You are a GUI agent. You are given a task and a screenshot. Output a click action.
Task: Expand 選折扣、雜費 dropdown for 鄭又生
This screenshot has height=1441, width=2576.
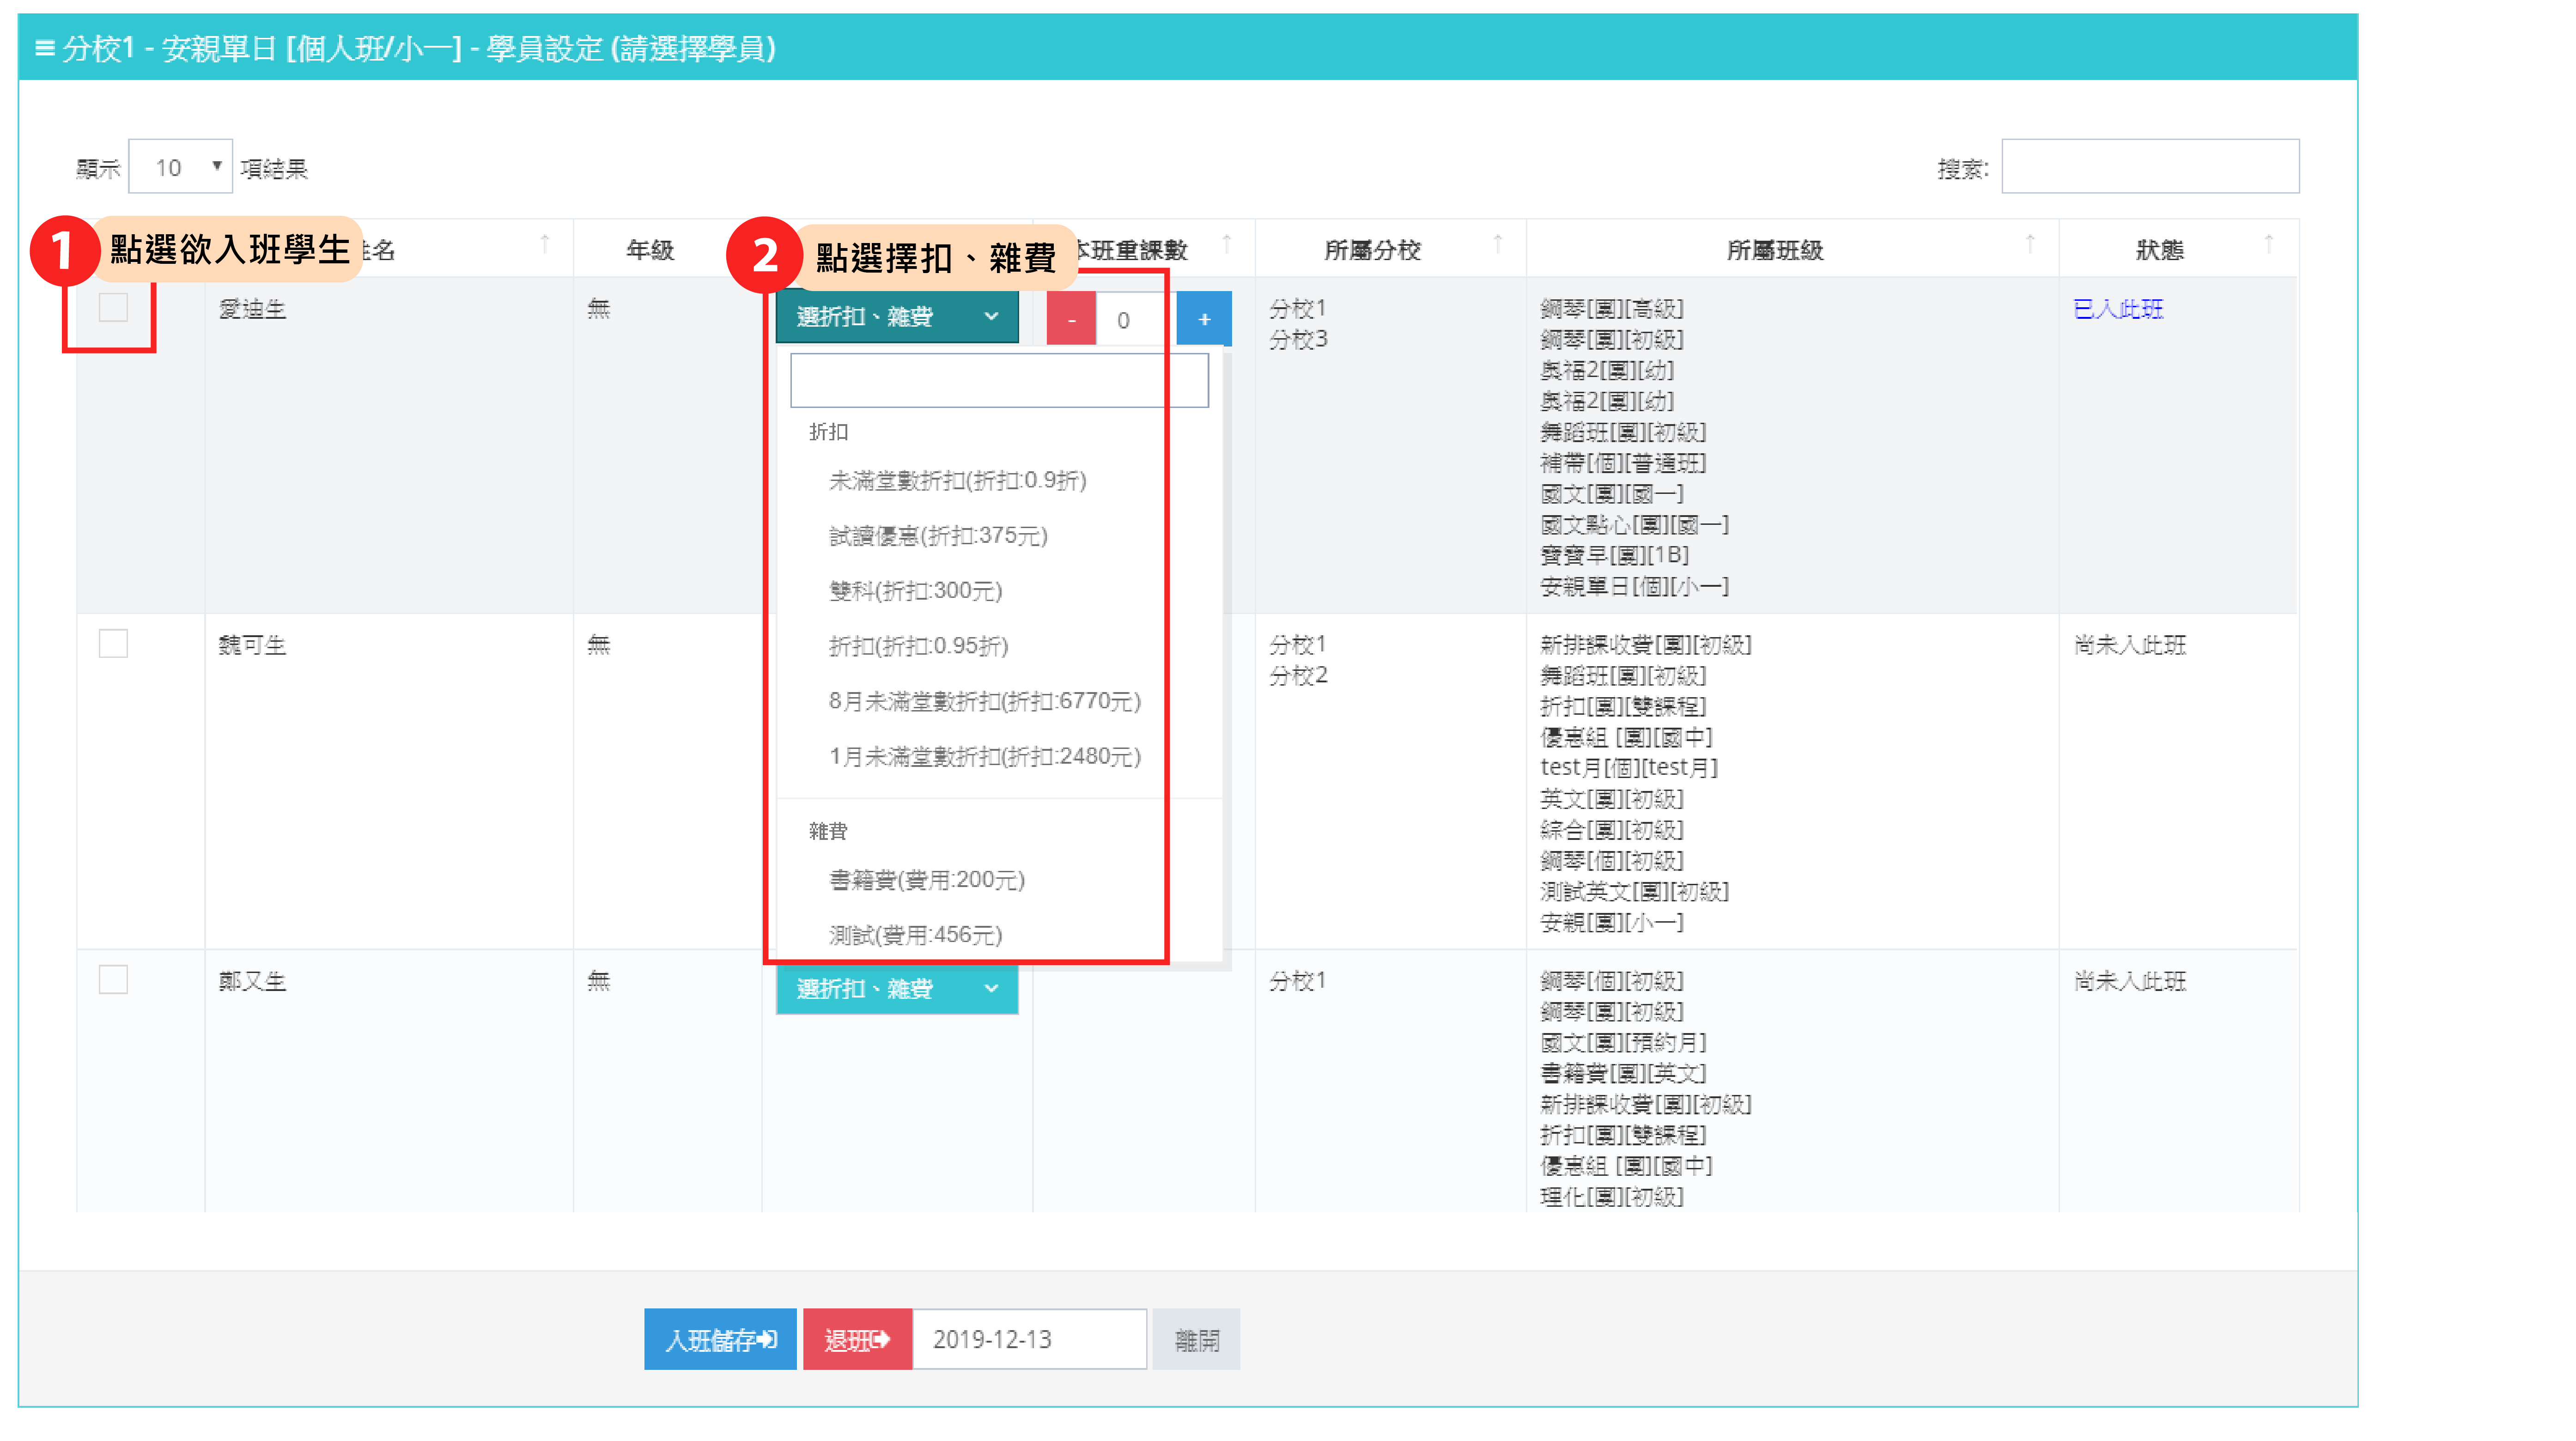point(897,990)
